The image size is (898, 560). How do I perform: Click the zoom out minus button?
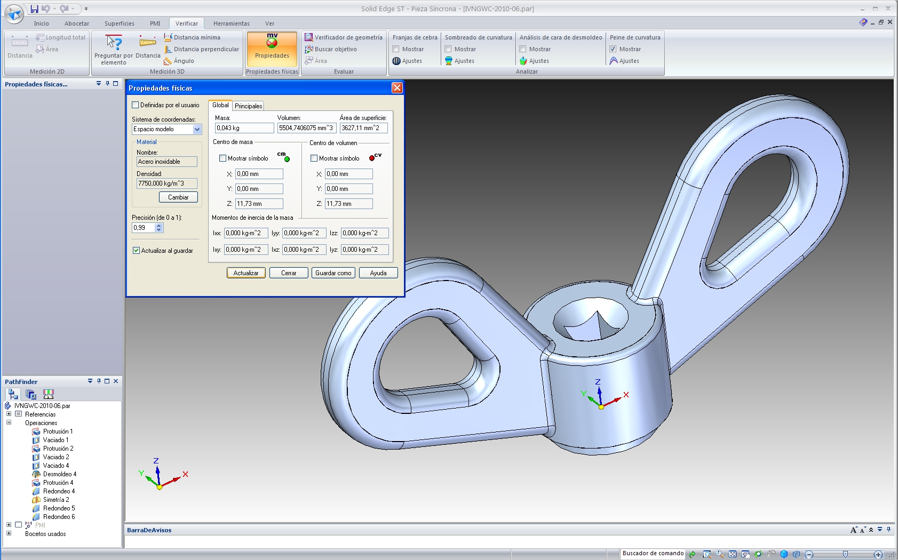coord(809,555)
